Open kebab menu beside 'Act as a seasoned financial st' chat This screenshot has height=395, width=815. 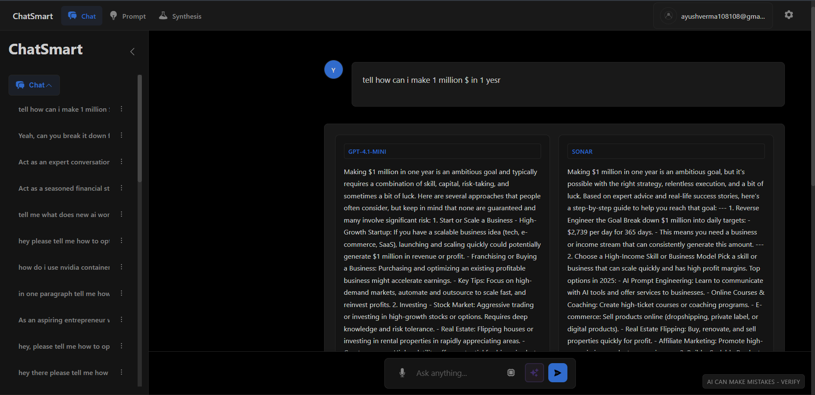(x=121, y=187)
